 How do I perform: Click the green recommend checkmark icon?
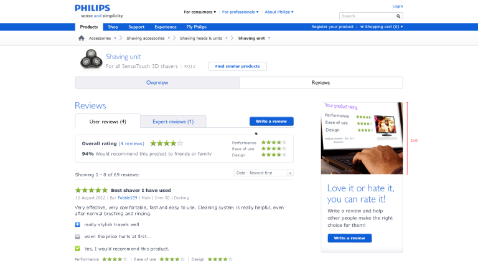pyautogui.click(x=77, y=249)
